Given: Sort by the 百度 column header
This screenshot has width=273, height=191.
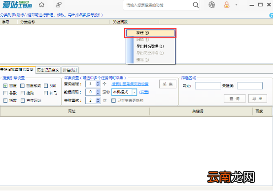Looking at the screenshot, I should pos(262,111).
